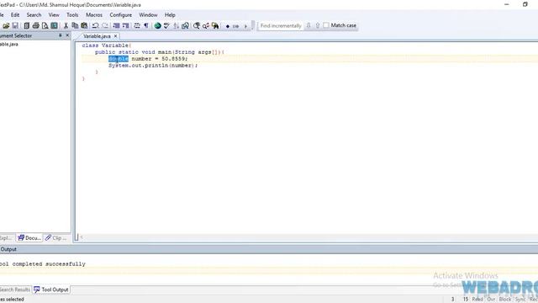Screen dimensions: 538x303
Task: Click the Spelling check icon
Action: click(x=166, y=26)
